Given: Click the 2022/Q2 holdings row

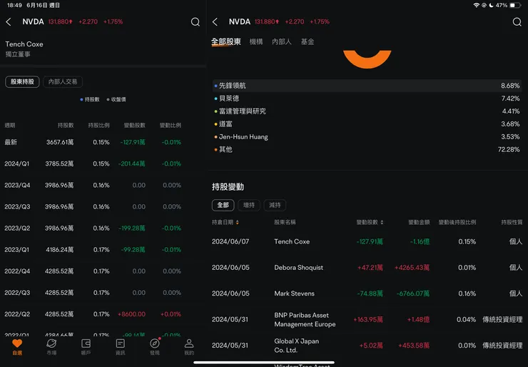Looking at the screenshot, I should pyautogui.click(x=93, y=314).
